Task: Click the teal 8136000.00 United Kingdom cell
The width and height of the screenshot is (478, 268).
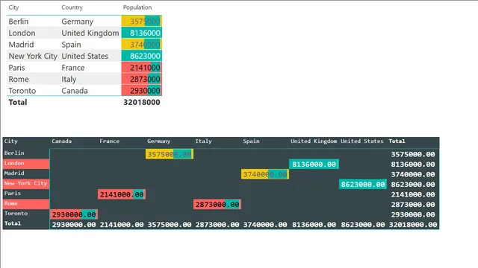Action: tap(314, 165)
